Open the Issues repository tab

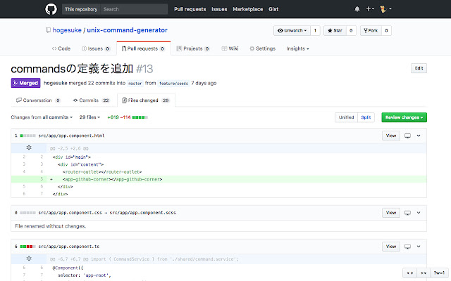click(96, 48)
